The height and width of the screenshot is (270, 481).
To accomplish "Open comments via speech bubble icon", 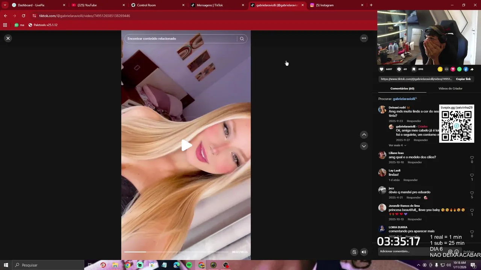I will 399,69.
